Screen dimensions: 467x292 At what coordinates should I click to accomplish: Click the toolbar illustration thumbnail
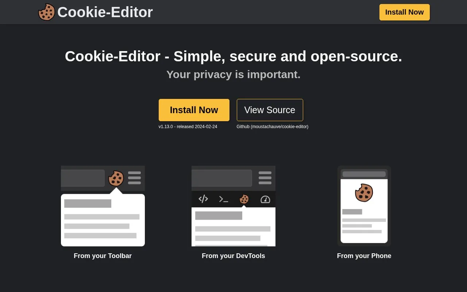tap(103, 206)
